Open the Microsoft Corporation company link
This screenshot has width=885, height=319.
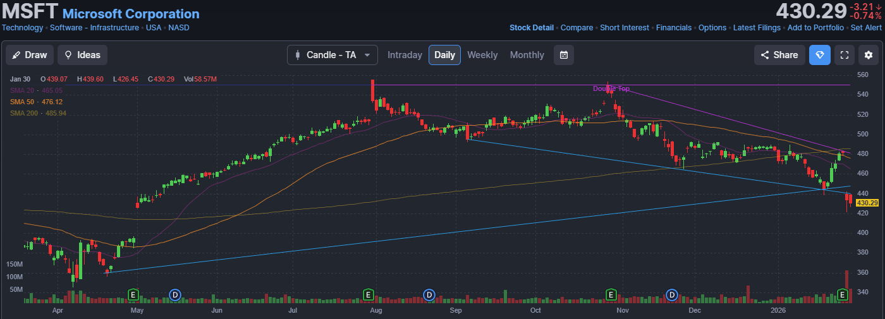[x=131, y=14]
